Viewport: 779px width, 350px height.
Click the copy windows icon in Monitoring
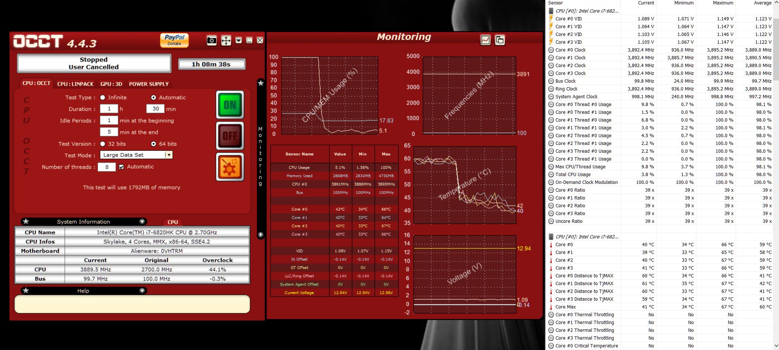click(500, 40)
